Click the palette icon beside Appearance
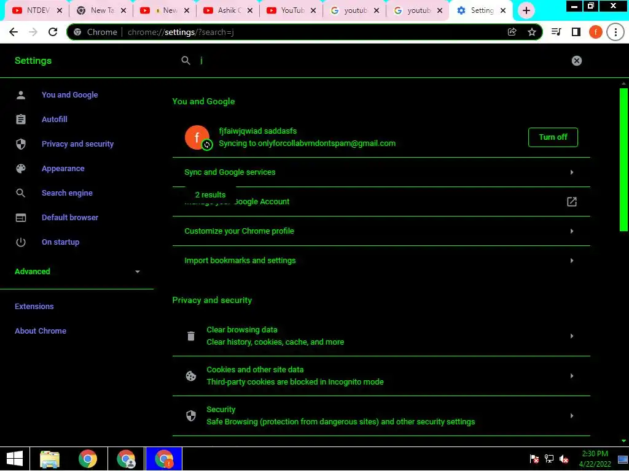The height and width of the screenshot is (471, 629). pos(20,169)
